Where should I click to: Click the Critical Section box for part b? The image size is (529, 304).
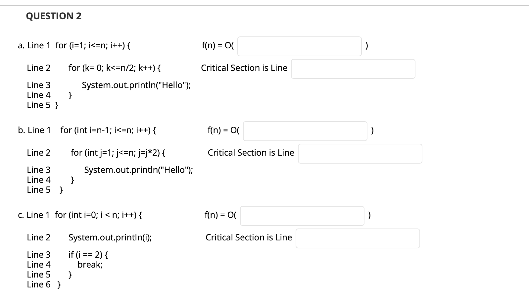pos(360,153)
